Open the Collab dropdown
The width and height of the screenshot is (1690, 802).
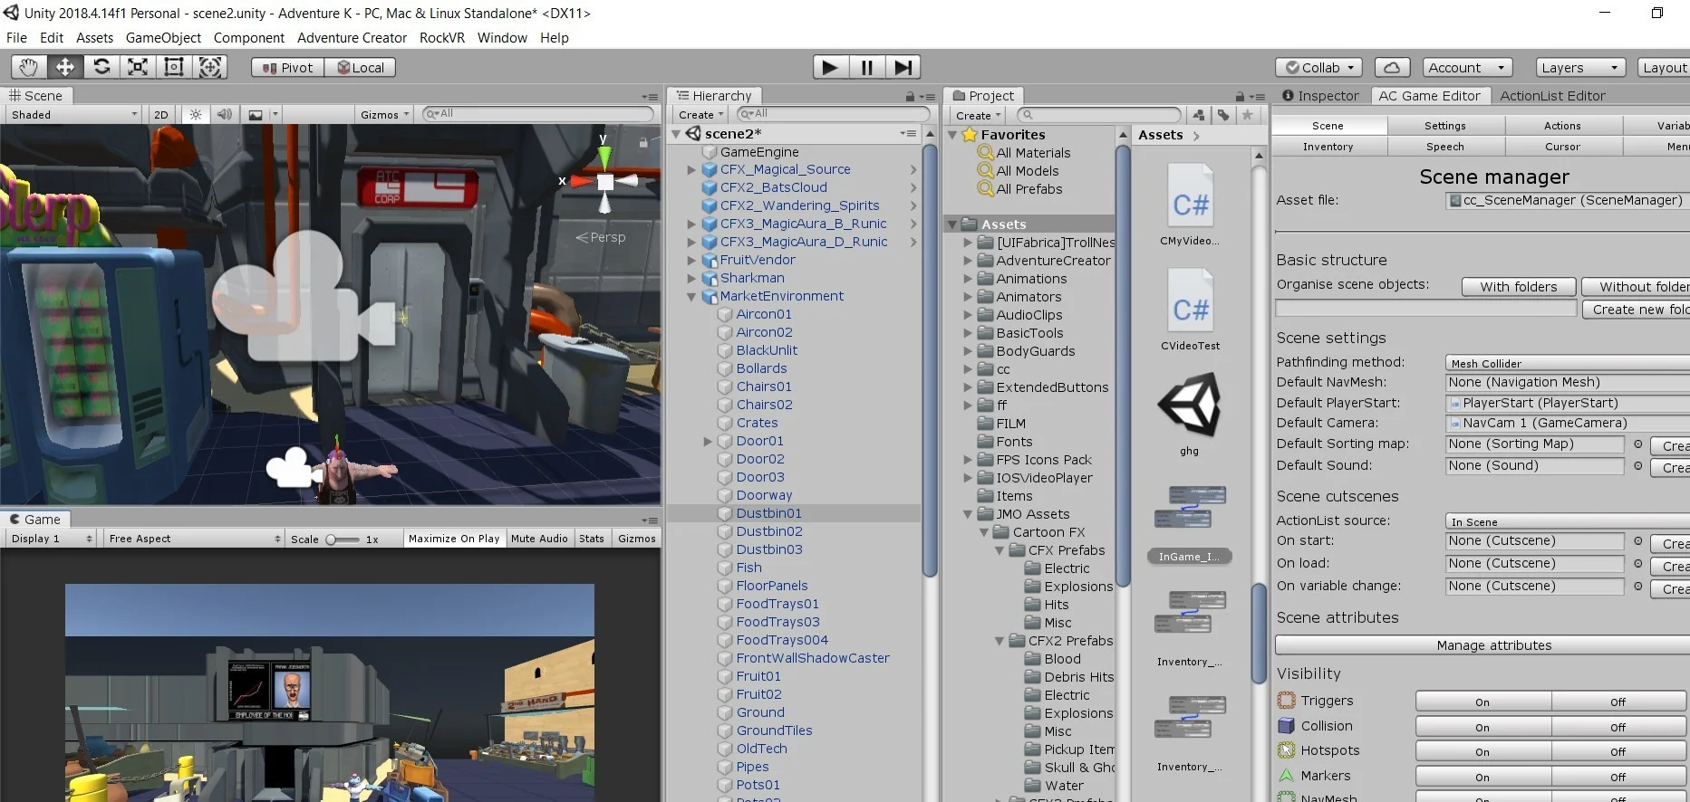pos(1319,68)
